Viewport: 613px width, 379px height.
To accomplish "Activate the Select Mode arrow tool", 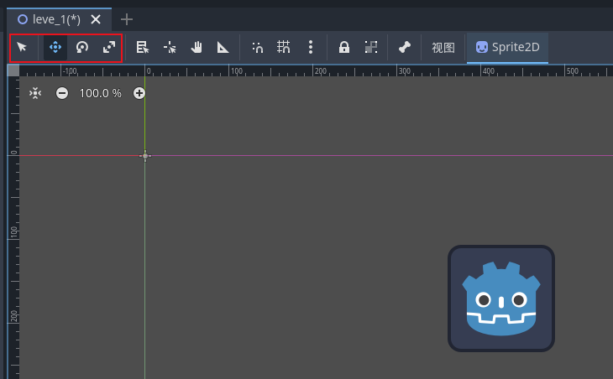I will 22,48.
